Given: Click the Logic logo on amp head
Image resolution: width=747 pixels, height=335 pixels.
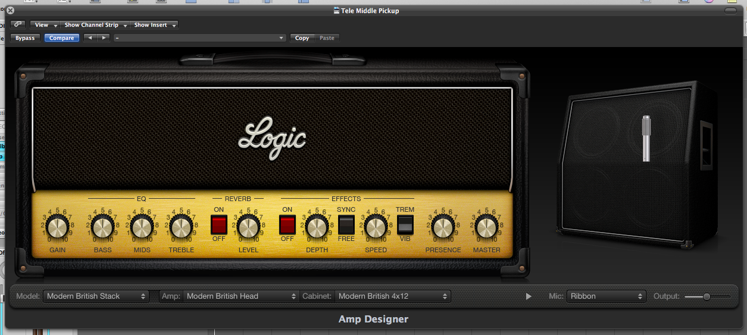Looking at the screenshot, I should point(272,138).
